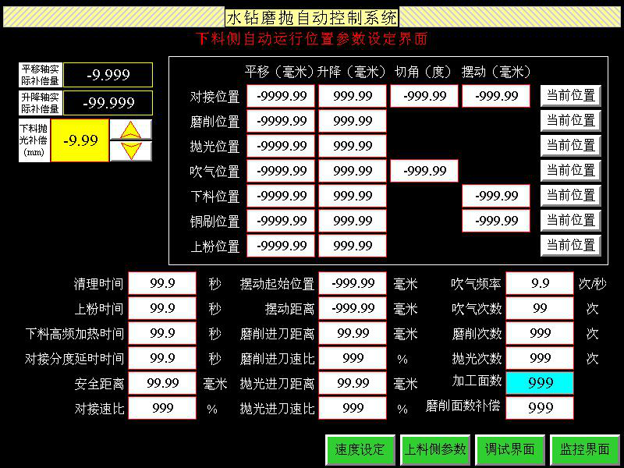Edit the 下料位置 摆动 value field
The image size is (624, 468).
[496, 196]
